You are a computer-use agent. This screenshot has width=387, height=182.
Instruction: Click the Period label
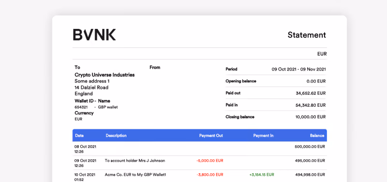coord(231,69)
